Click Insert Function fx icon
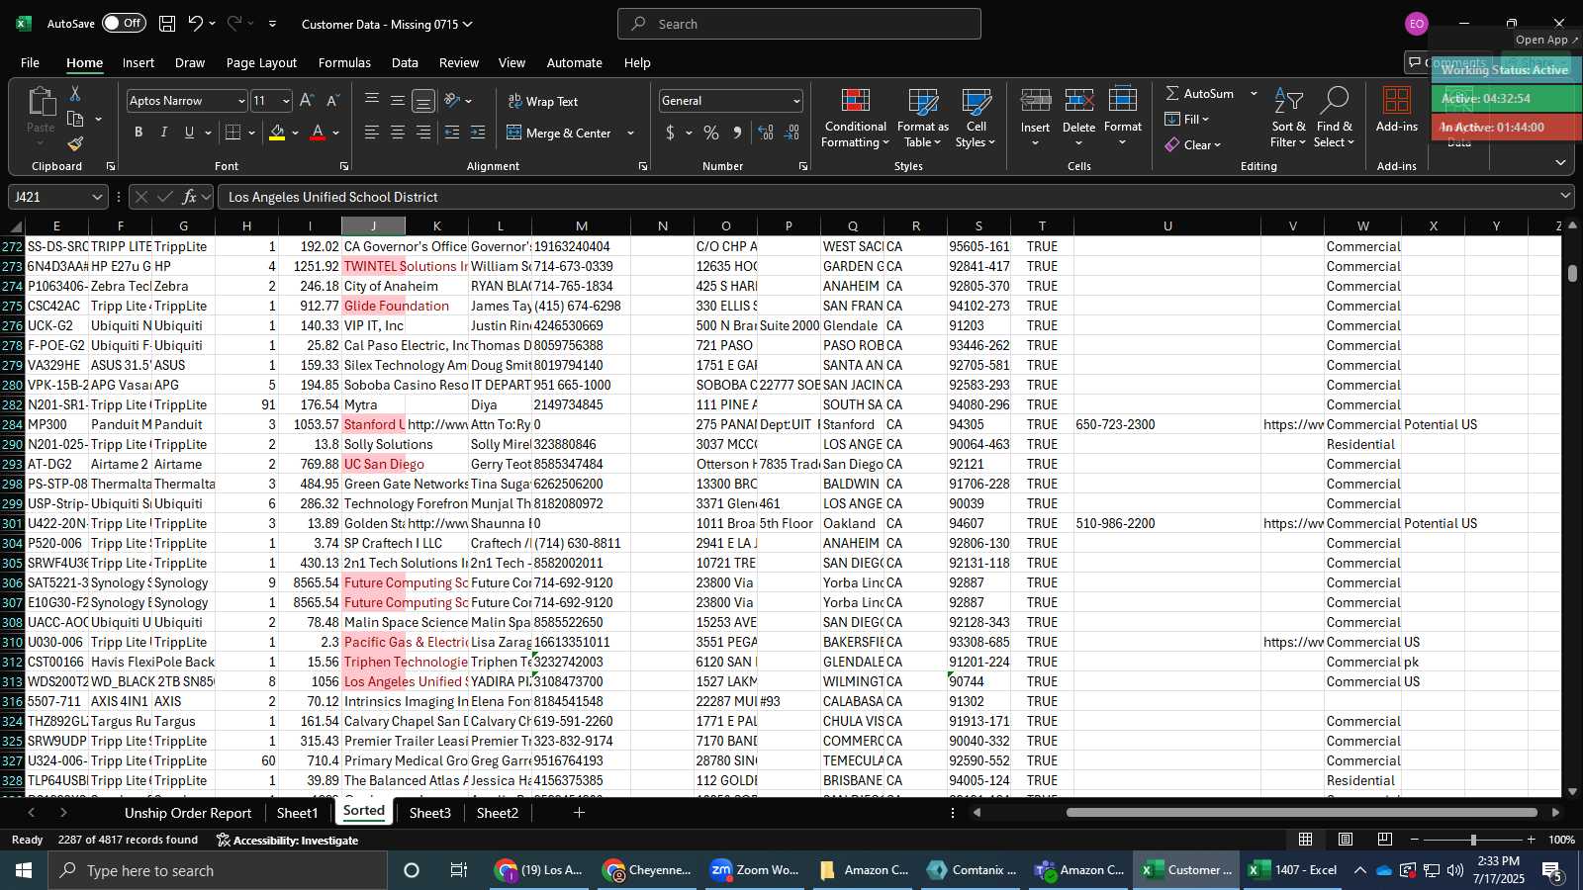 tap(190, 197)
